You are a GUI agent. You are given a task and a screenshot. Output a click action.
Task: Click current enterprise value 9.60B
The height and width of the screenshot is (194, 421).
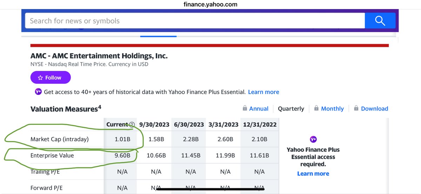point(122,156)
